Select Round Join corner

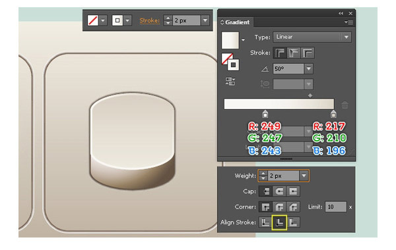(x=279, y=207)
